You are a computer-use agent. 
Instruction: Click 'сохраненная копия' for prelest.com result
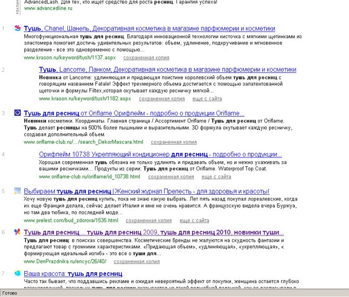click(149, 221)
